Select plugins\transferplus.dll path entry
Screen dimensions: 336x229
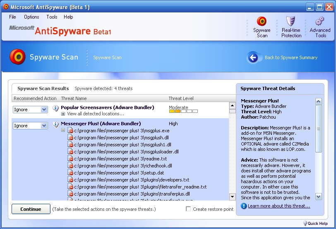[132, 194]
